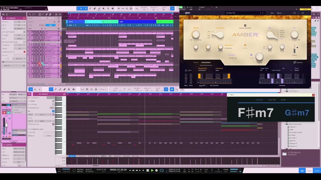The width and height of the screenshot is (321, 180).
Task: Click the Amber resize window icon
Action: click(294, 13)
